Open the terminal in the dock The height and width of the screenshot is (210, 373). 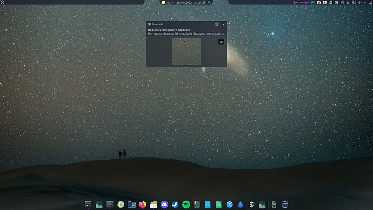(x=110, y=205)
